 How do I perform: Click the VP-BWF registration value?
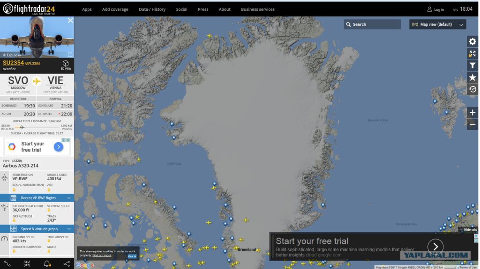(x=20, y=179)
